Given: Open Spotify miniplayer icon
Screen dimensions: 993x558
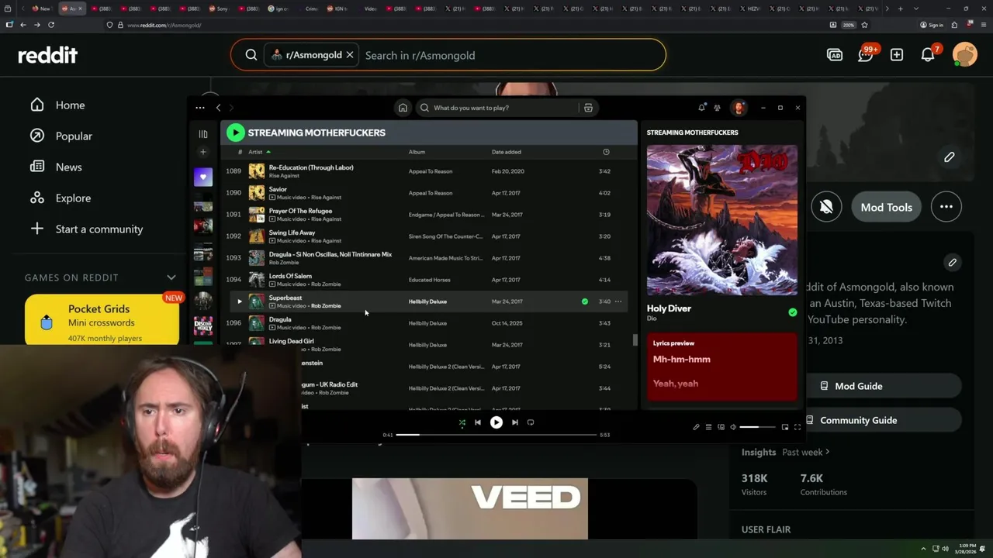Looking at the screenshot, I should coord(785,427).
